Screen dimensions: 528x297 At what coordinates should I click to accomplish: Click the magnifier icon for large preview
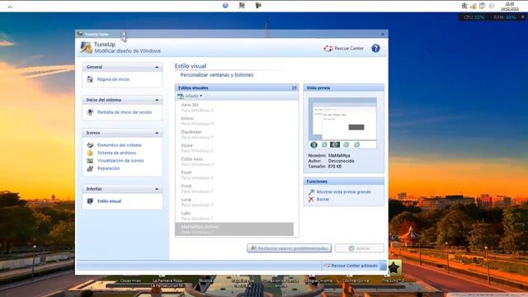(311, 192)
